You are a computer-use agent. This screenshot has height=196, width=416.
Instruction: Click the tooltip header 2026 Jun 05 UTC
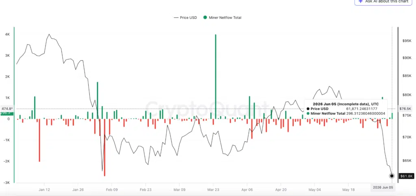click(346, 104)
